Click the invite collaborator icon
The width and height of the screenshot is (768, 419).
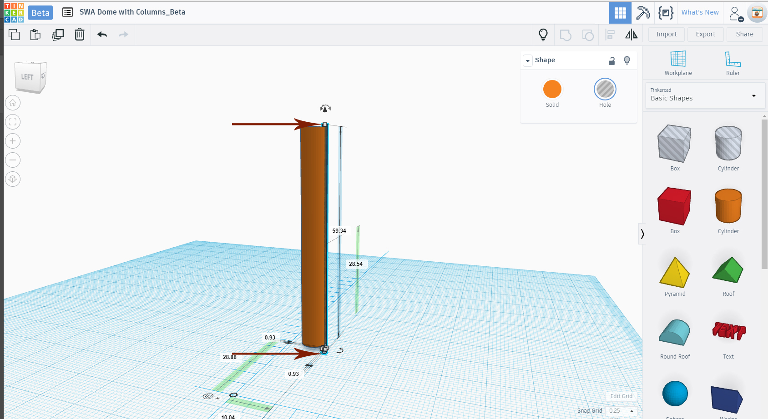point(736,14)
